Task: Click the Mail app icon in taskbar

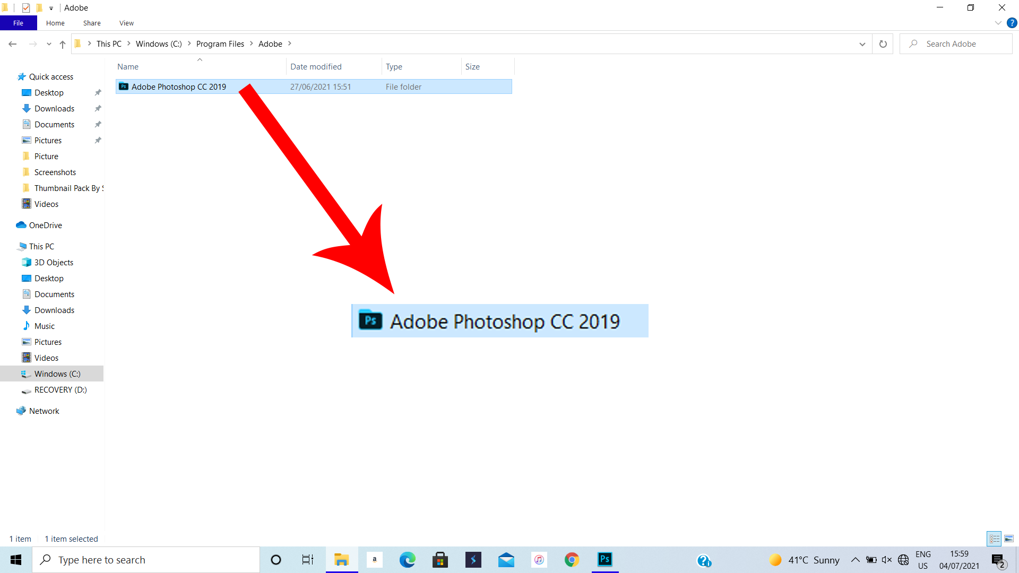Action: [x=506, y=560]
